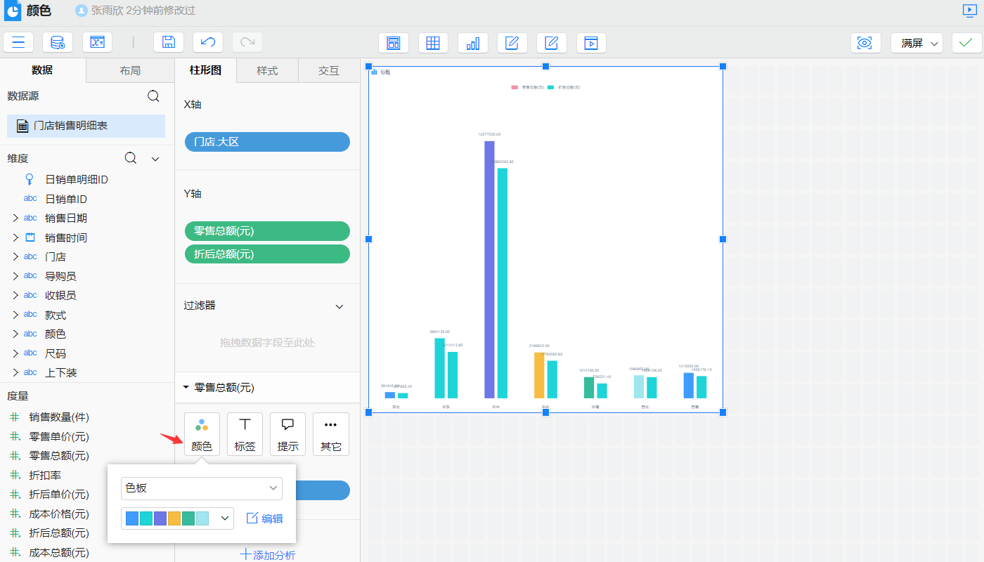Screen dimensions: 984x562
Task: Search data sources with magnifier icon
Action: pos(153,96)
